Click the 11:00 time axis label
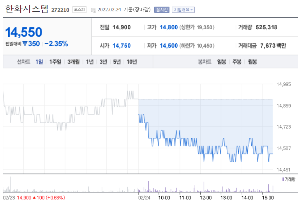 [x=185, y=198]
